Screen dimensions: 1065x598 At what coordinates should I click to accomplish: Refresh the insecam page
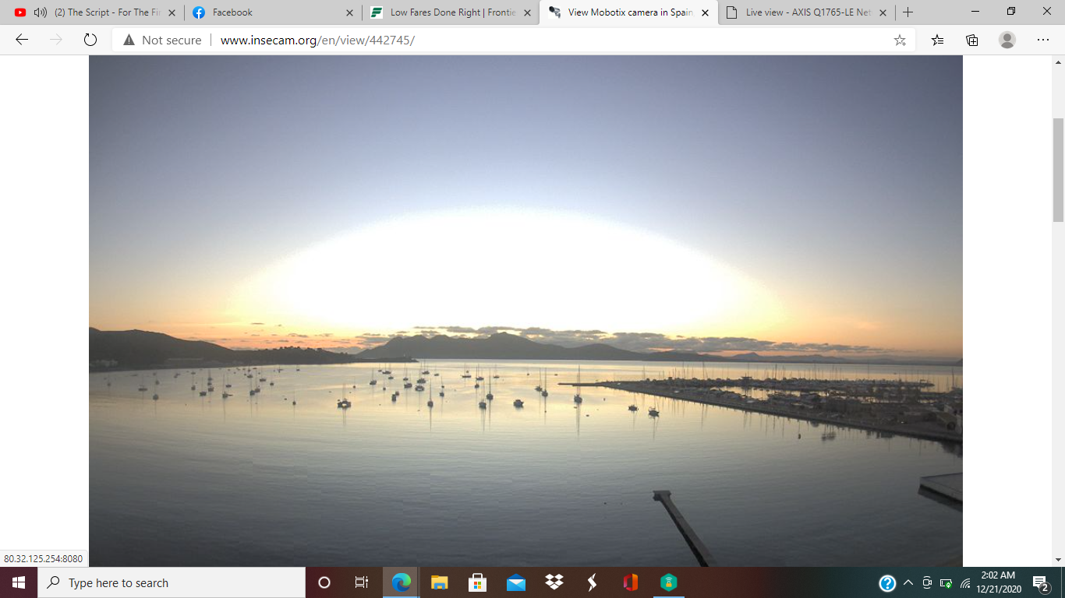[x=90, y=40]
